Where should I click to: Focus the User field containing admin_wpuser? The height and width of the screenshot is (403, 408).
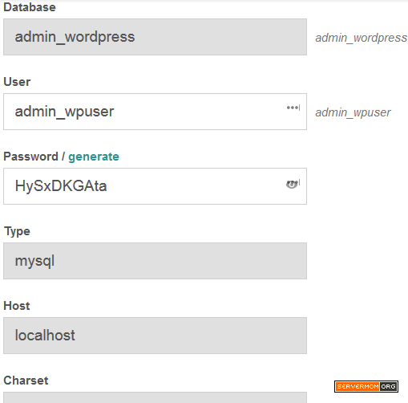click(x=155, y=112)
